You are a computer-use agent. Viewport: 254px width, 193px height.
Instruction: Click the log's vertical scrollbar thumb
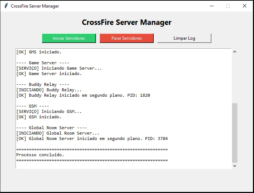coord(235,133)
